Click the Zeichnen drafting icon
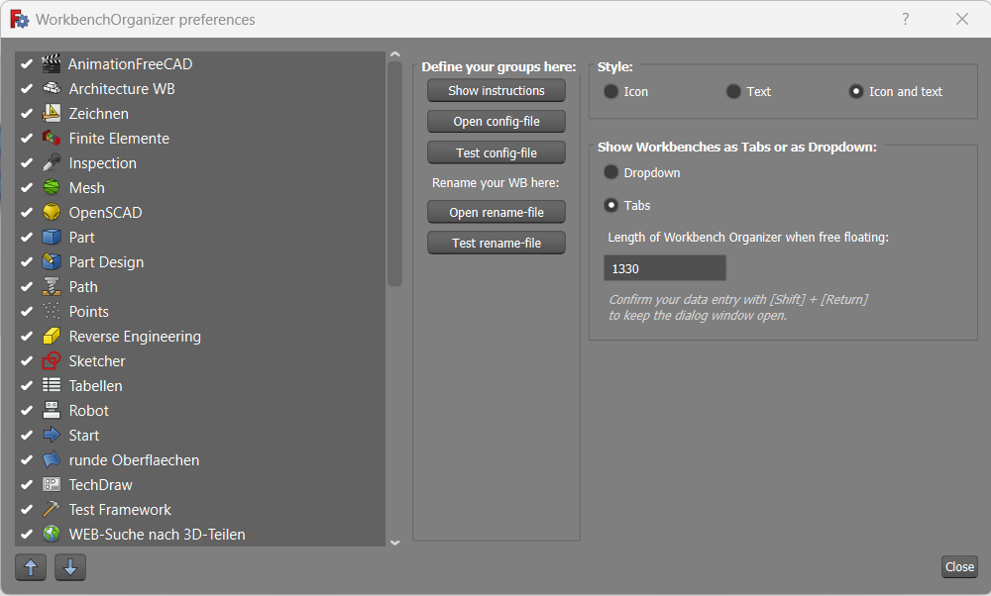Image resolution: width=991 pixels, height=596 pixels. pyautogui.click(x=52, y=113)
